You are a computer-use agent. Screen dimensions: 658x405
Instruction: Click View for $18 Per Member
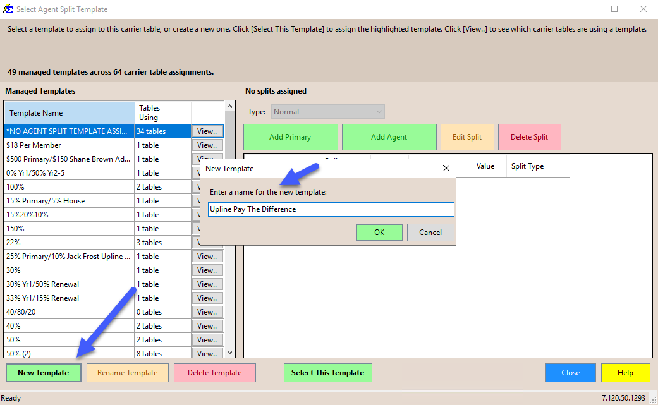click(x=207, y=145)
